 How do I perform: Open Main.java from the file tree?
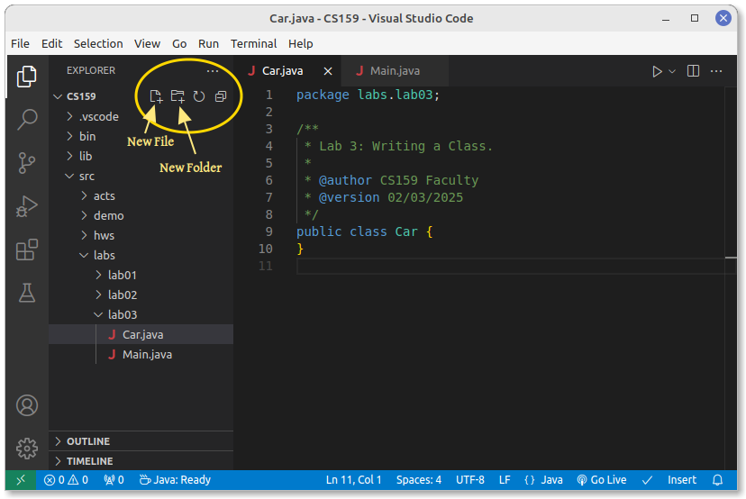click(141, 354)
